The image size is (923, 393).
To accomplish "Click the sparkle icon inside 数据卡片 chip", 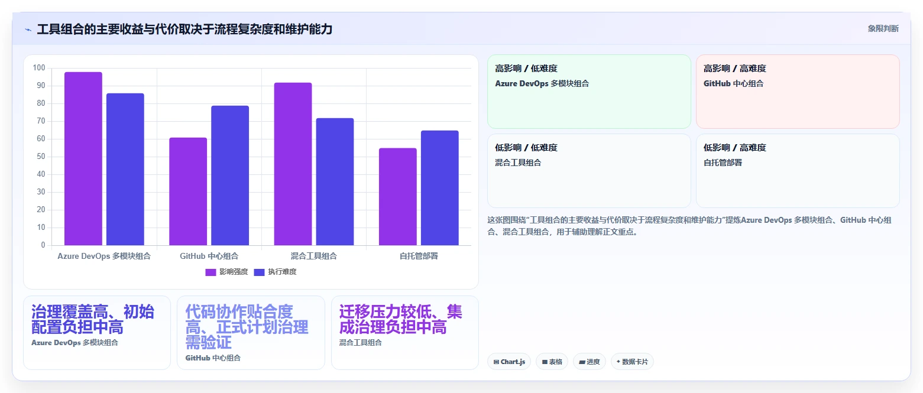I will pyautogui.click(x=618, y=362).
